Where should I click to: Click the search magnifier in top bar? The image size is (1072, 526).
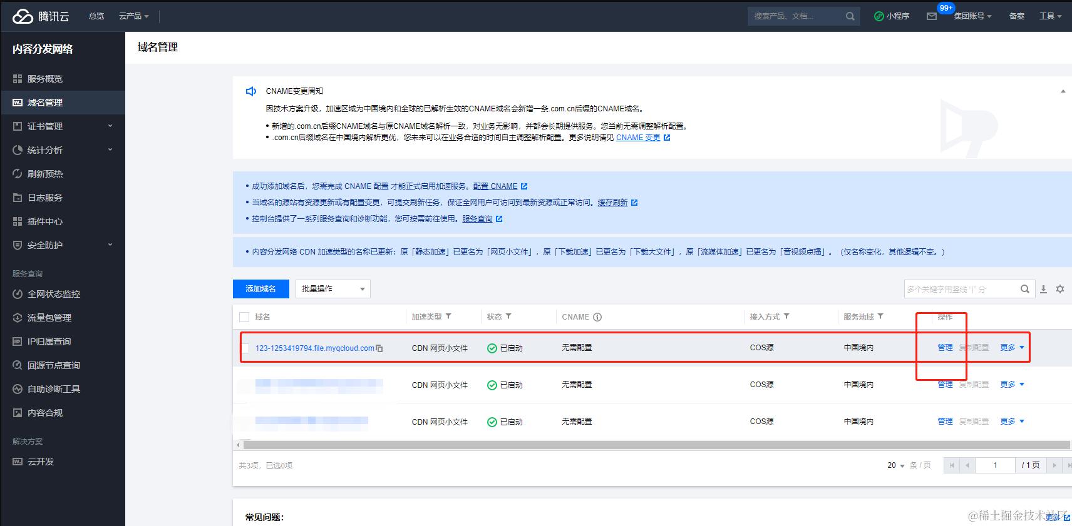click(850, 16)
